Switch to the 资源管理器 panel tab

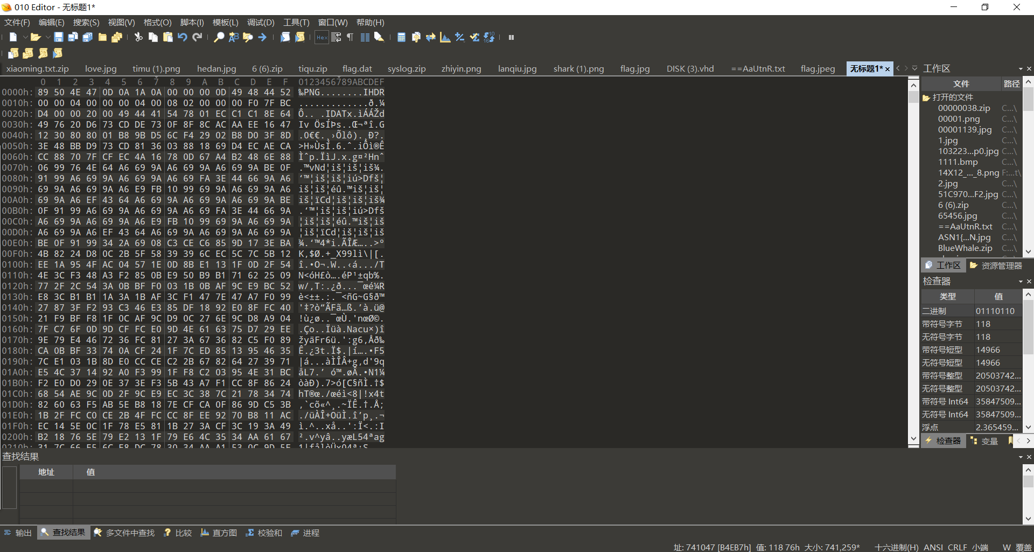(x=996, y=265)
